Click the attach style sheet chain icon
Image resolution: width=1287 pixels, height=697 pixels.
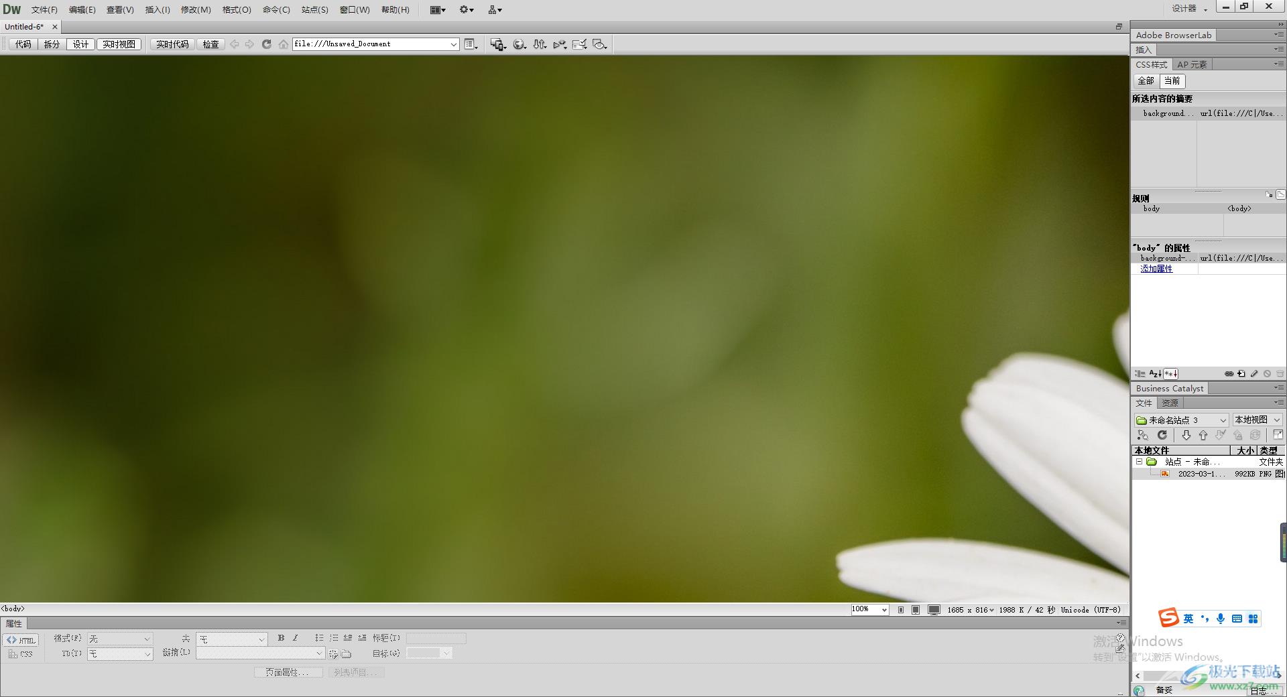pos(1229,374)
